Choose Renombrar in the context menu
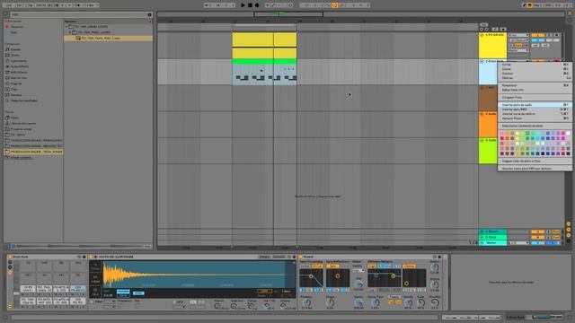 tap(535, 85)
